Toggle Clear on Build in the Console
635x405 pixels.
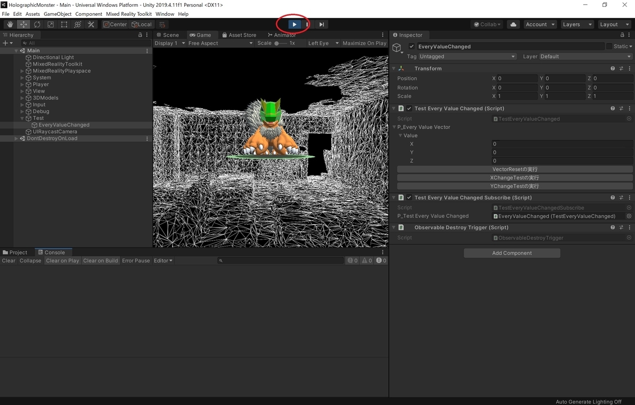101,261
